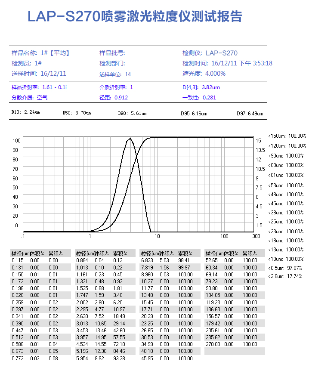
Task: Click the table cell with 粒径 270.00
Action: (x=212, y=344)
